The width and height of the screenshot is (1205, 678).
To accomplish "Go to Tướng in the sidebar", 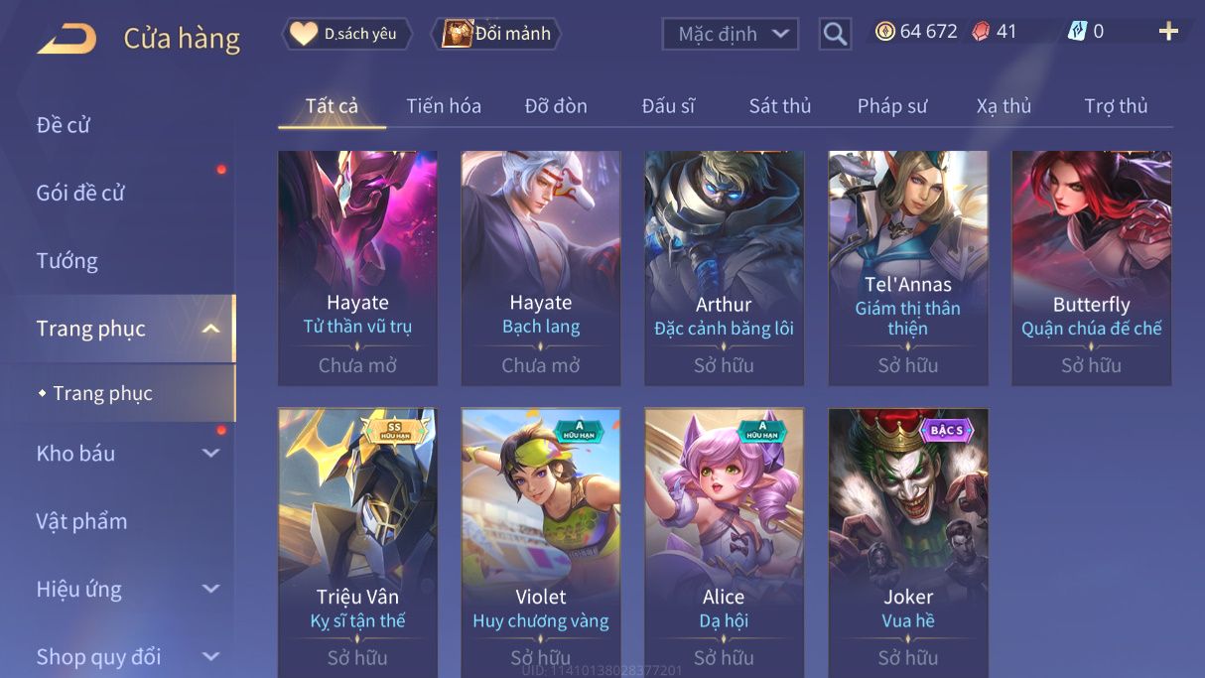I will click(x=67, y=261).
